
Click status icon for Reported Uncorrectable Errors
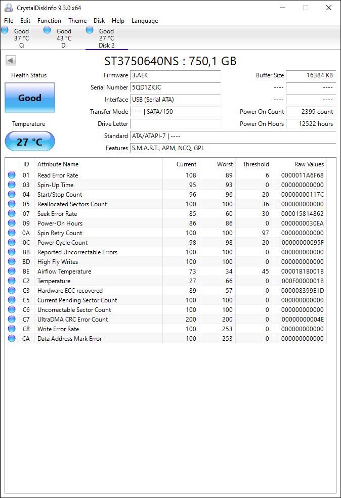(12, 252)
